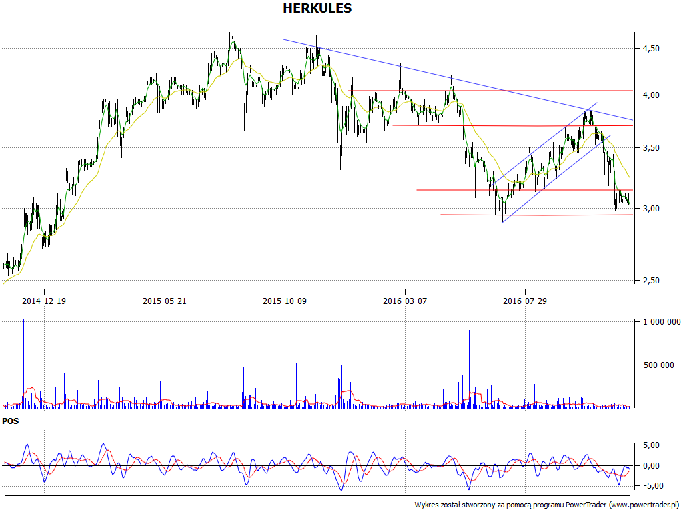Image resolution: width=683 pixels, height=512 pixels.
Task: Click the 2,50 price axis label
Action: [x=651, y=281]
